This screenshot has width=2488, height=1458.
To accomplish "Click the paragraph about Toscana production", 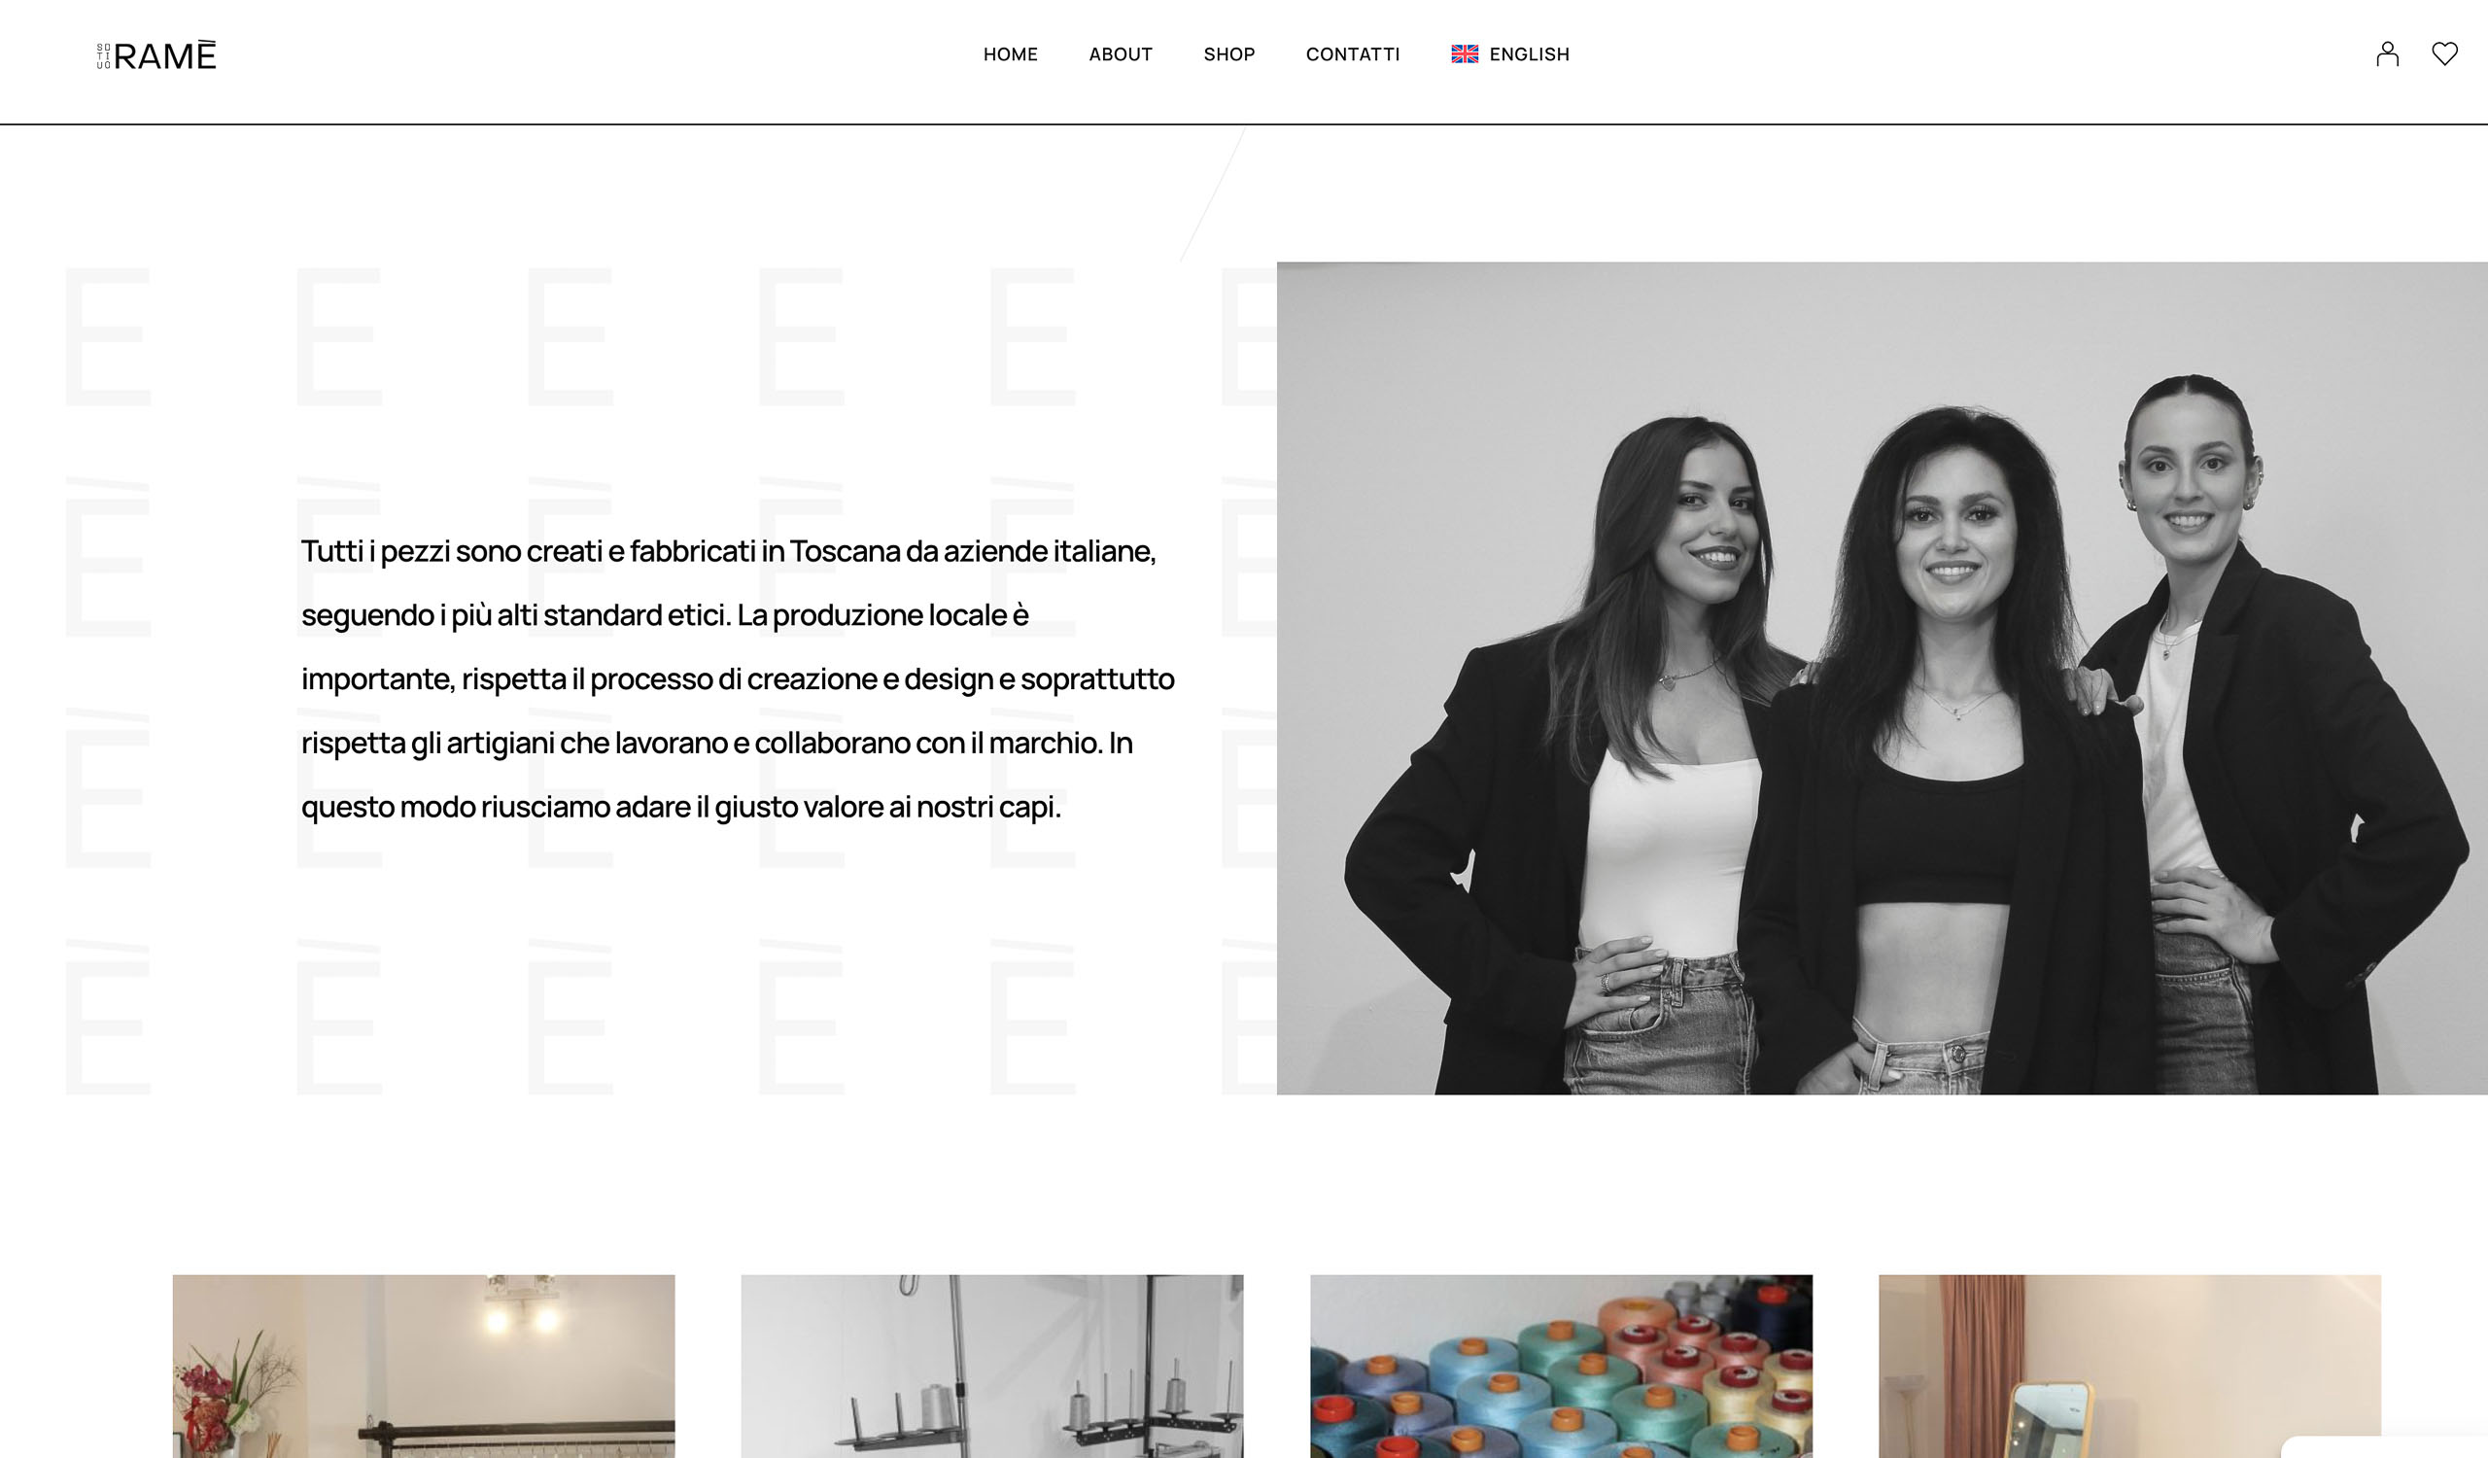I will pos(738,679).
